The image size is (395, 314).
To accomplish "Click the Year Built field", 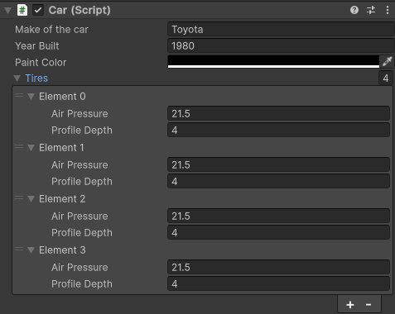I will pyautogui.click(x=281, y=46).
